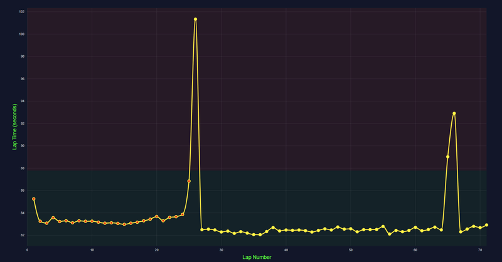This screenshot has height=262, width=502.
Task: Select the lap 67 point after second spike
Action: tap(461, 232)
